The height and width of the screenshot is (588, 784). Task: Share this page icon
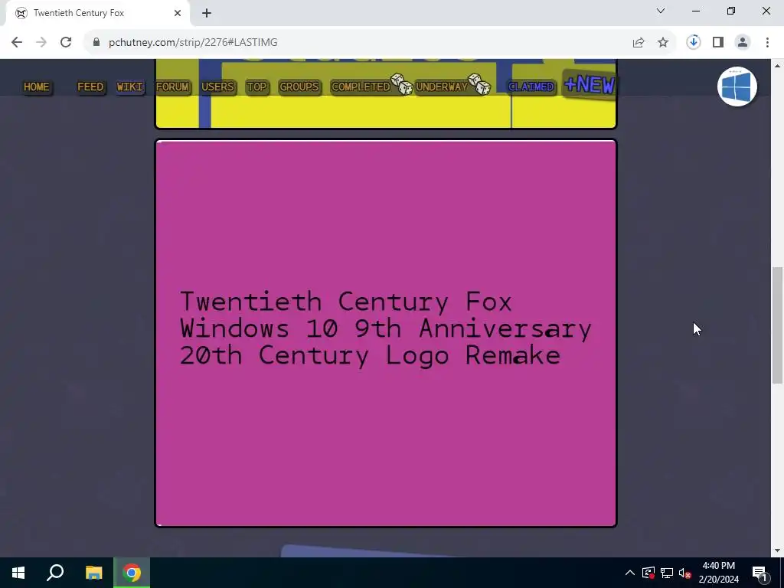click(639, 43)
